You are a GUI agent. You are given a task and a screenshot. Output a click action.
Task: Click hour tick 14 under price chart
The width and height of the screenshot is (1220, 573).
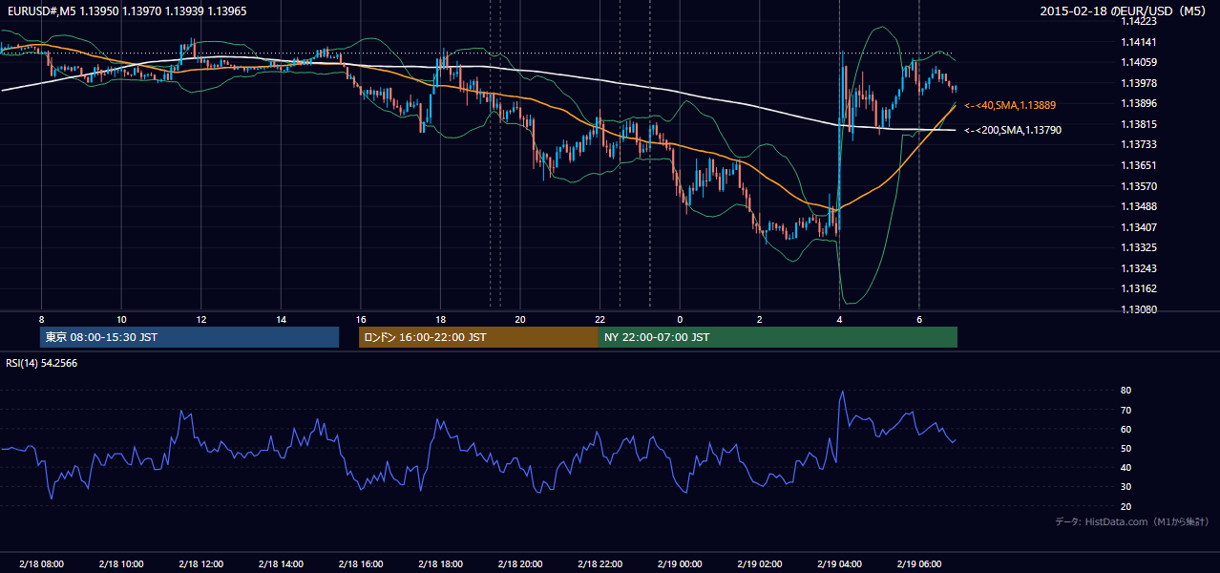tap(281, 319)
